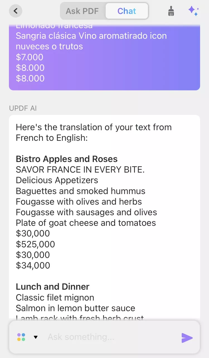The height and width of the screenshot is (358, 209).
Task: Expand the dropdown arrow beside colored dots
Action: pos(36,337)
